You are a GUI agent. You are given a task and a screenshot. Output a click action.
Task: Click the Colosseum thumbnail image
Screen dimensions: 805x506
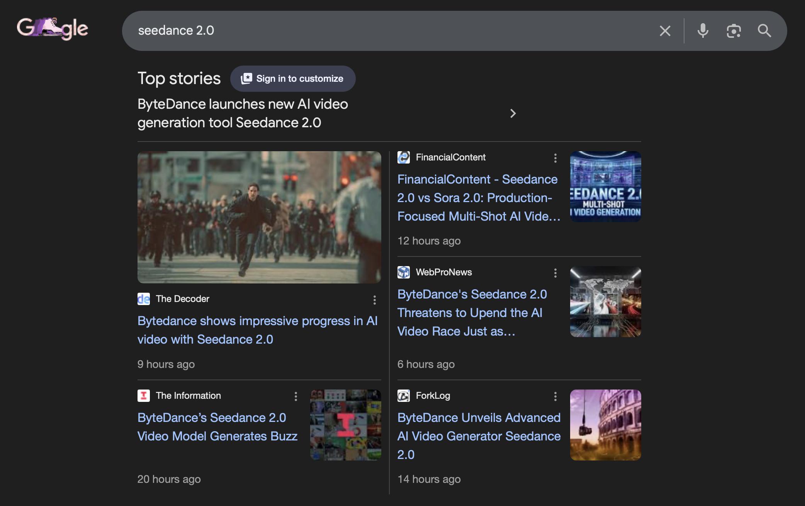[605, 425]
